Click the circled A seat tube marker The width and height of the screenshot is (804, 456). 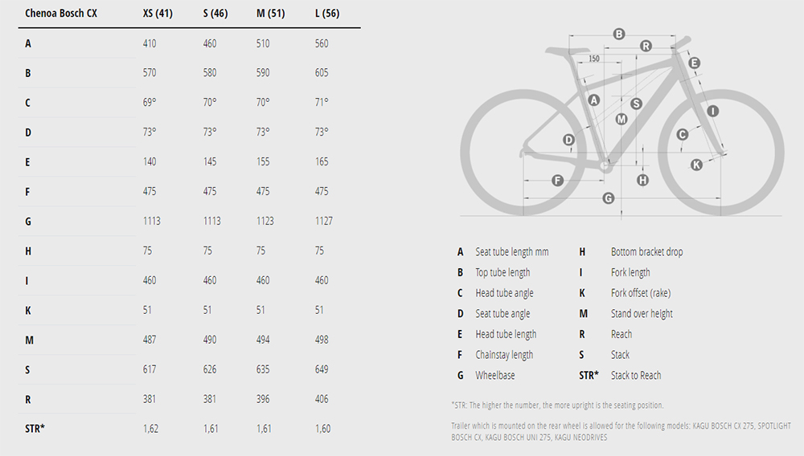point(594,100)
